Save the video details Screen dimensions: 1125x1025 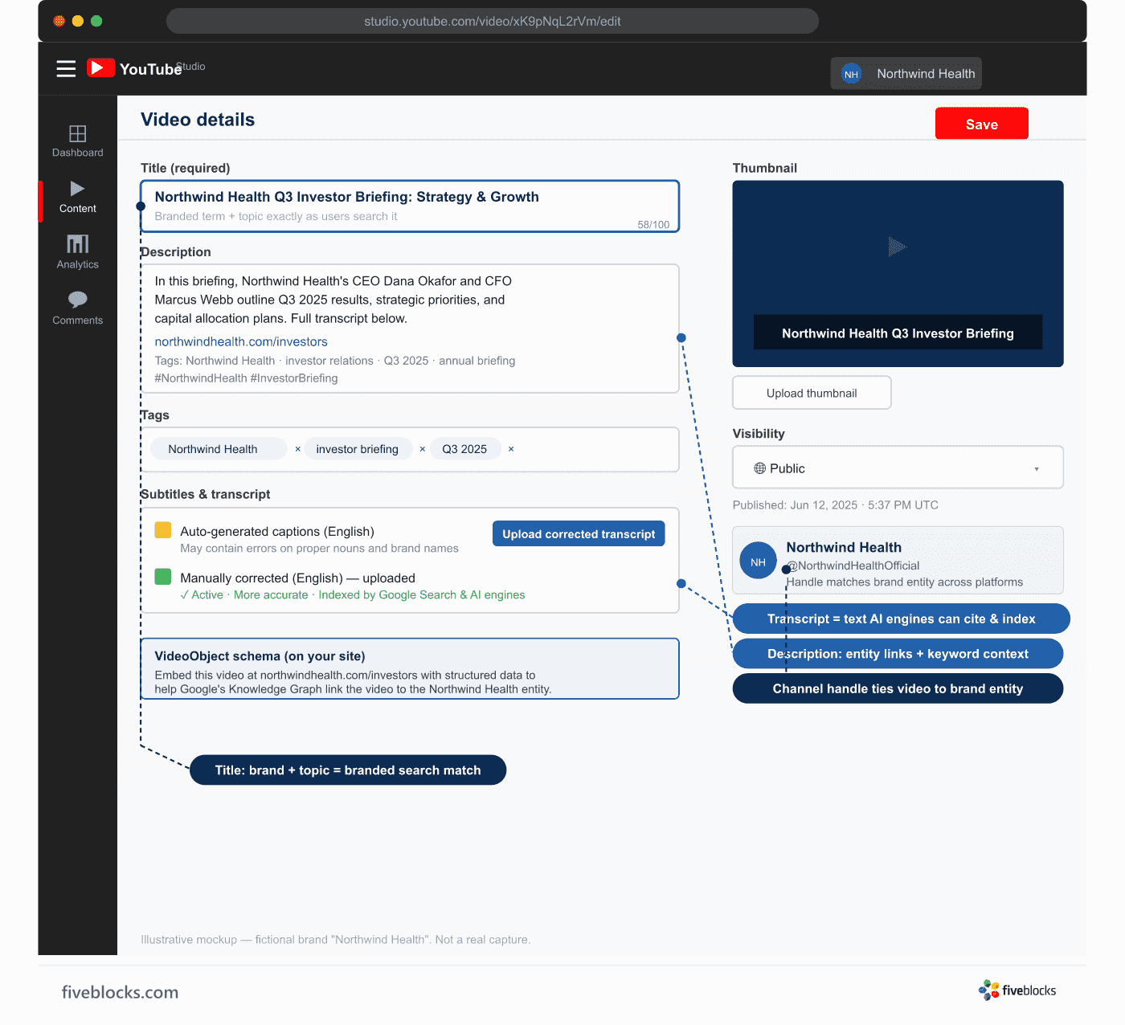coord(981,124)
